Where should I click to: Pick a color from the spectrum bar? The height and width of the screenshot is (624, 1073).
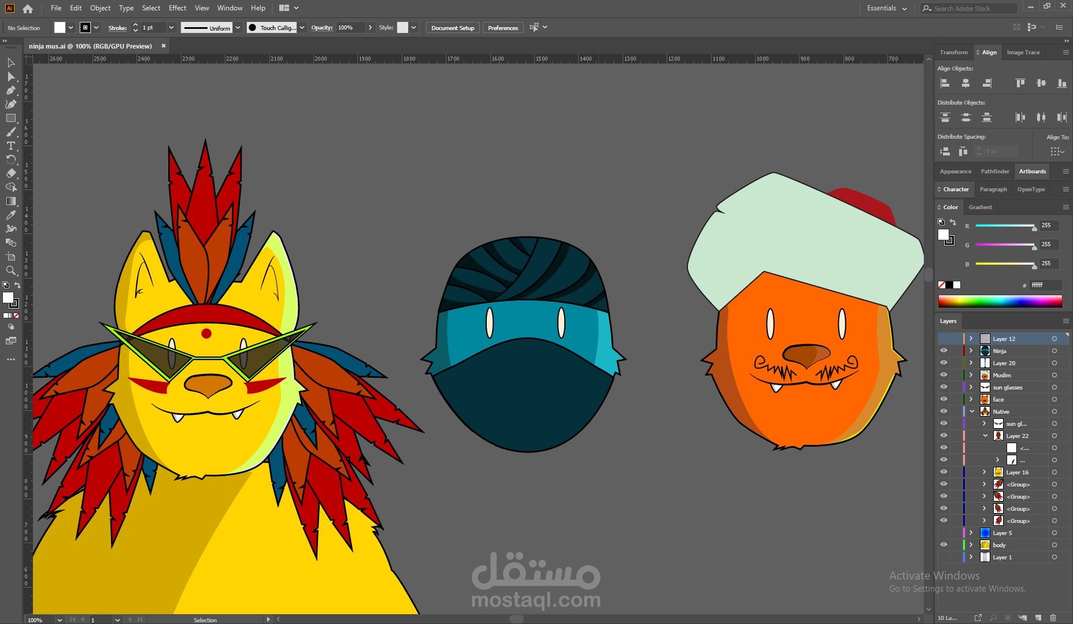[x=1000, y=302]
